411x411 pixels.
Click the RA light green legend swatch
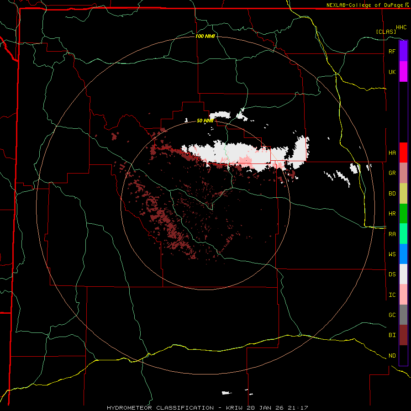point(403,234)
